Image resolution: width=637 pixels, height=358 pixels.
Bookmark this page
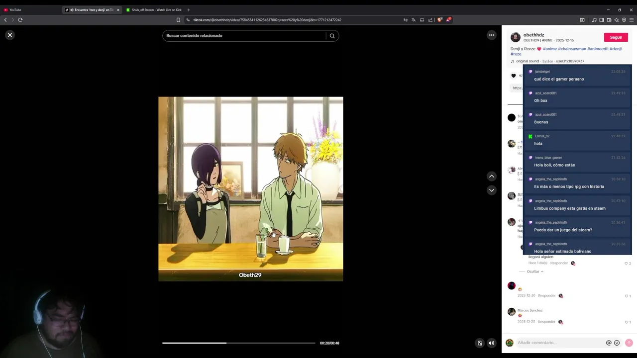178,20
